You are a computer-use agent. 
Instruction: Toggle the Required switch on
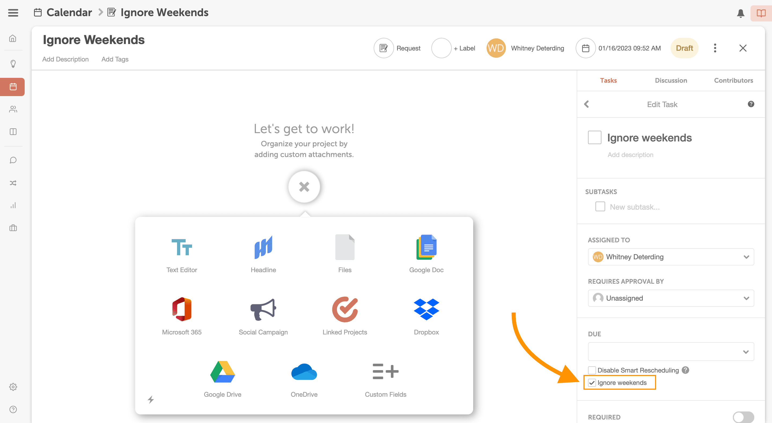coord(743,417)
